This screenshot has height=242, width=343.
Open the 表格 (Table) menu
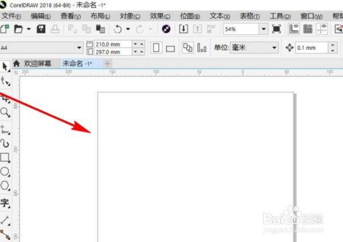(250, 16)
